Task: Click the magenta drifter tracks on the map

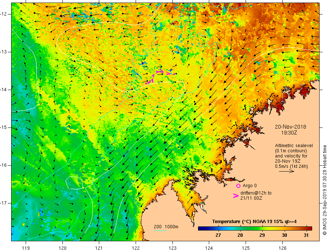Action: [160, 76]
